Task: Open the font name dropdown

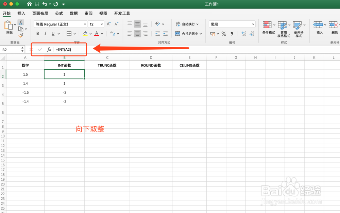Action: pyautogui.click(x=85, y=24)
